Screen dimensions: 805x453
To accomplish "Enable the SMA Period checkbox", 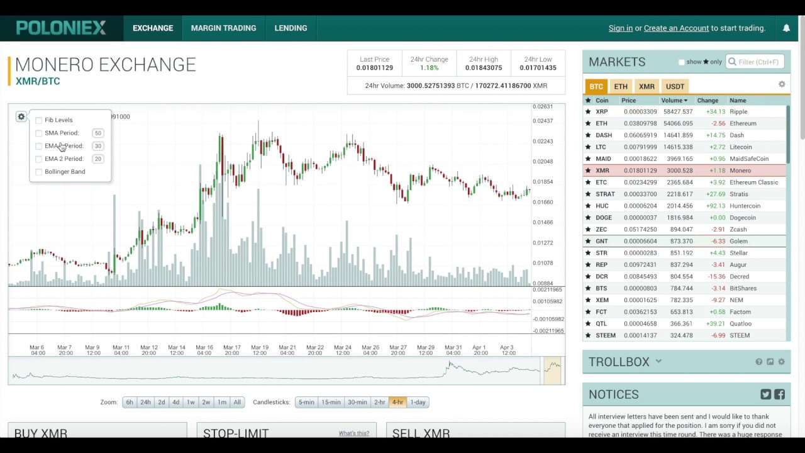I will click(39, 133).
